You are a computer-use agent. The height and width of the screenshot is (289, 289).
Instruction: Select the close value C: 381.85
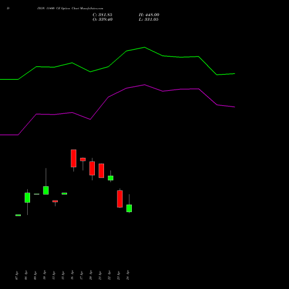pos(102,15)
